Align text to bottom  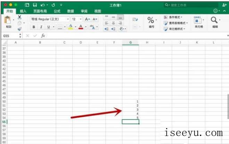120,17
